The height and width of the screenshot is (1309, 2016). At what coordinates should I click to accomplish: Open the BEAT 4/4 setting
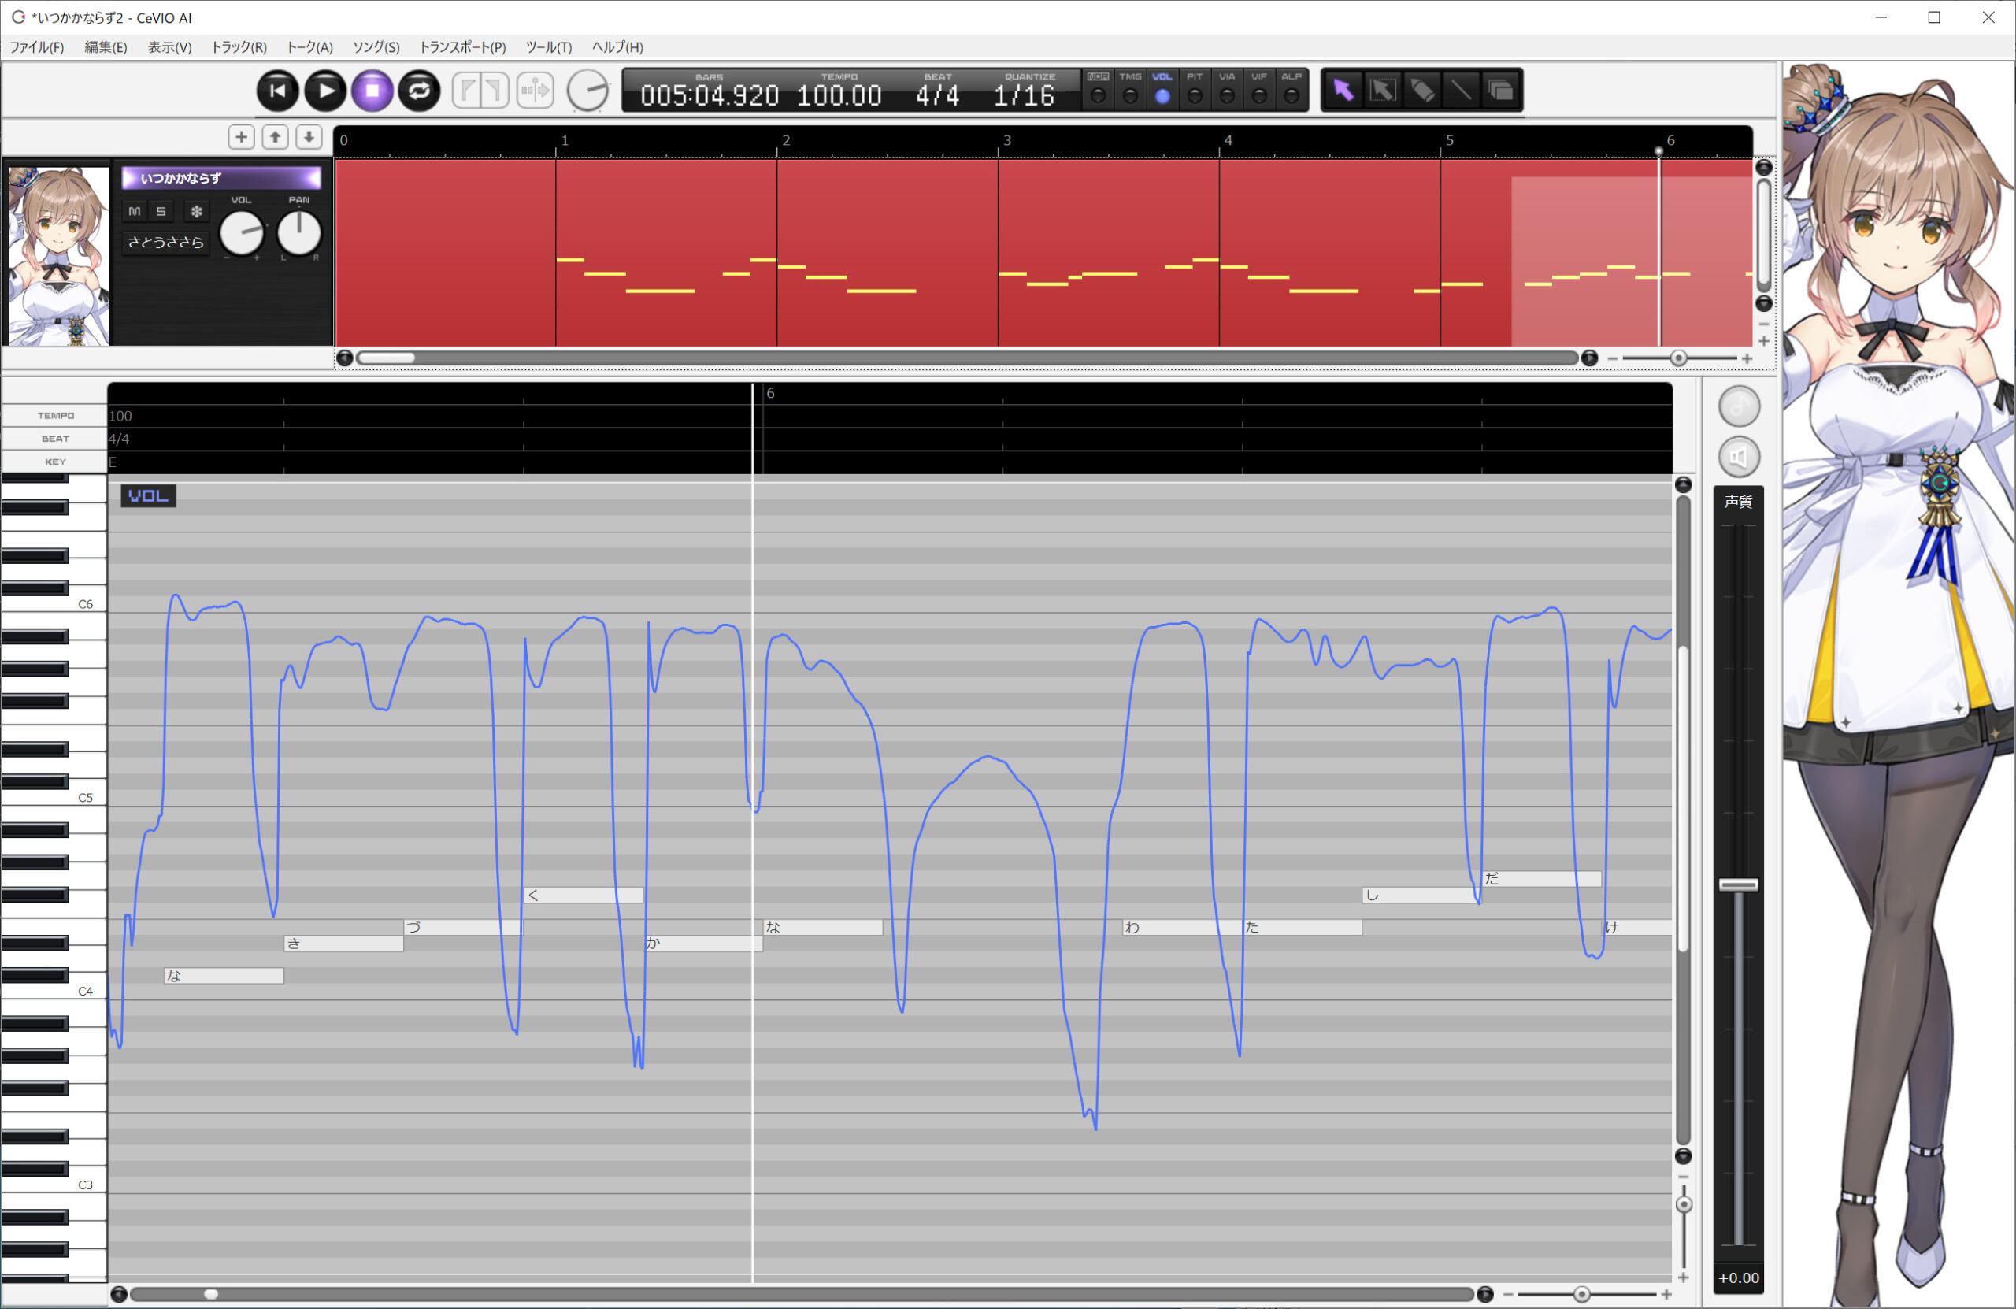938,95
